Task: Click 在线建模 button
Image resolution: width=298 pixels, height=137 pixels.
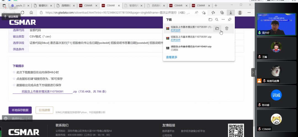Action: (x=44, y=110)
